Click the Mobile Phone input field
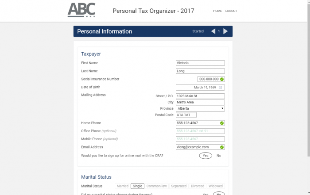Viewport: 310px width, 195px height. [200, 139]
